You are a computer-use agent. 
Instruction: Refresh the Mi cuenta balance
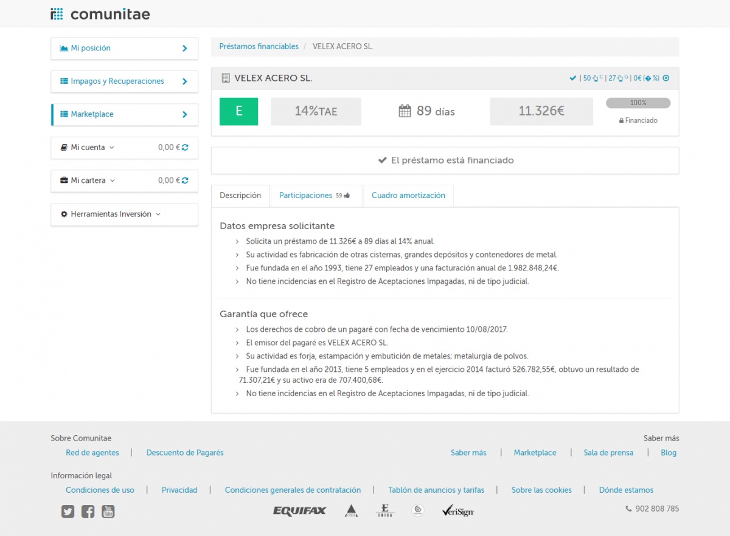click(185, 148)
